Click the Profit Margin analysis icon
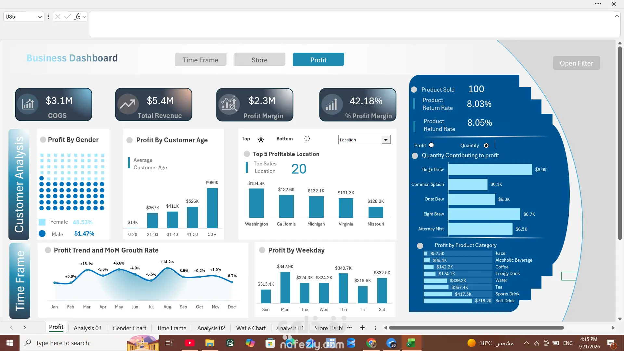 [229, 104]
